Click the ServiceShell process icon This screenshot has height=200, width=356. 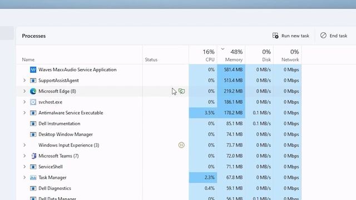(33, 167)
